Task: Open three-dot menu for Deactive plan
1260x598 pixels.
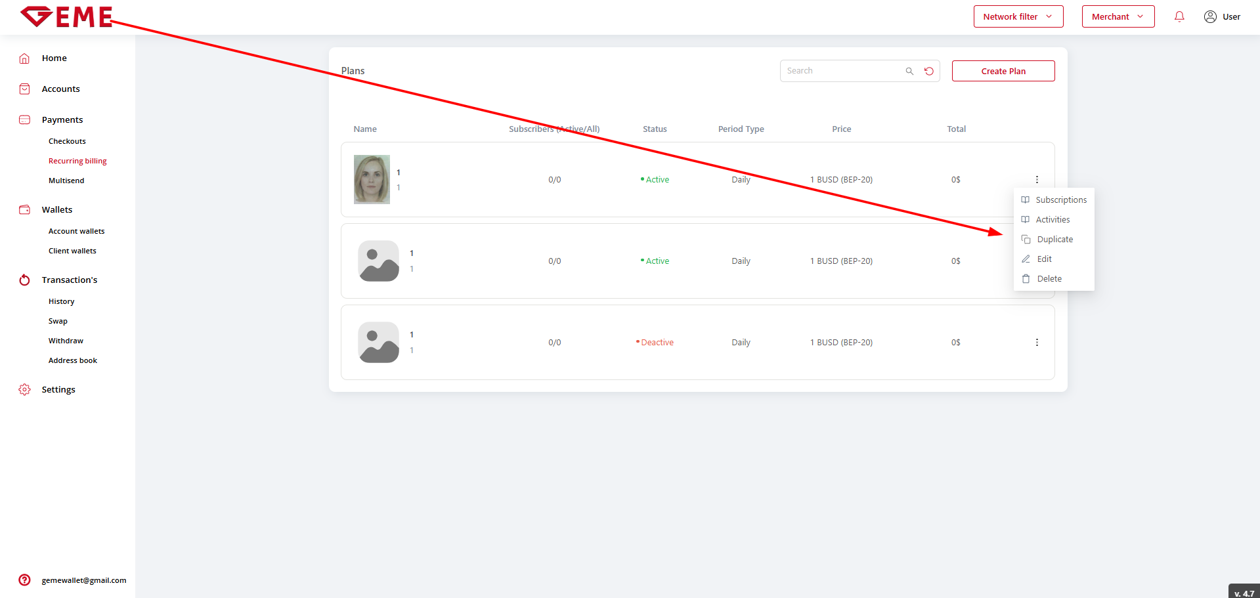Action: (1037, 343)
